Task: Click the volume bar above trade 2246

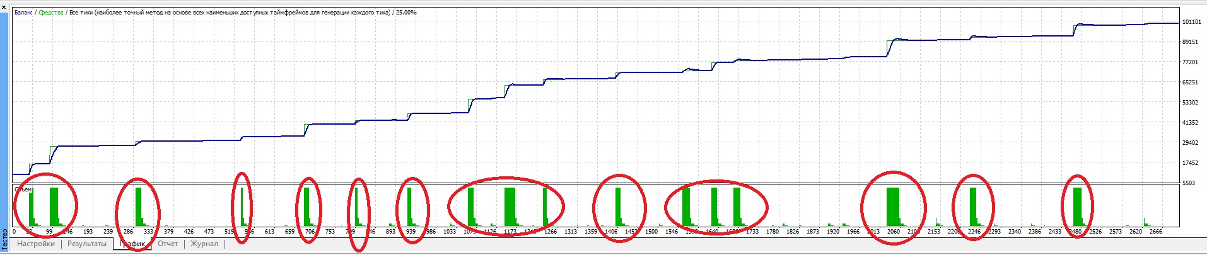Action: click(973, 207)
